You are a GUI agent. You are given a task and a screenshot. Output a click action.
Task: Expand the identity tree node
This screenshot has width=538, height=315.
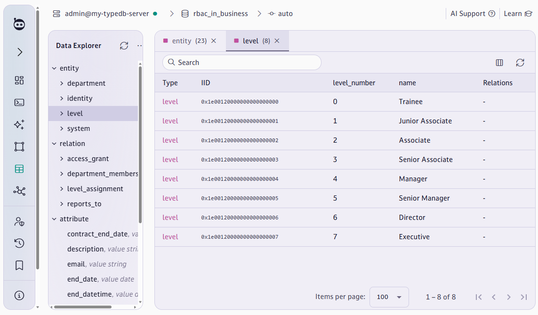click(62, 98)
